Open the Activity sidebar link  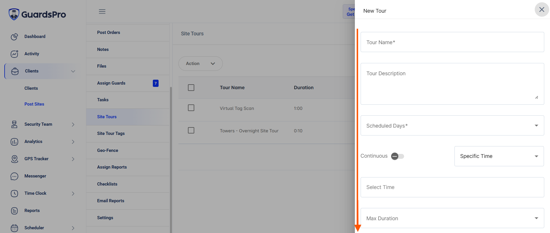click(x=32, y=54)
